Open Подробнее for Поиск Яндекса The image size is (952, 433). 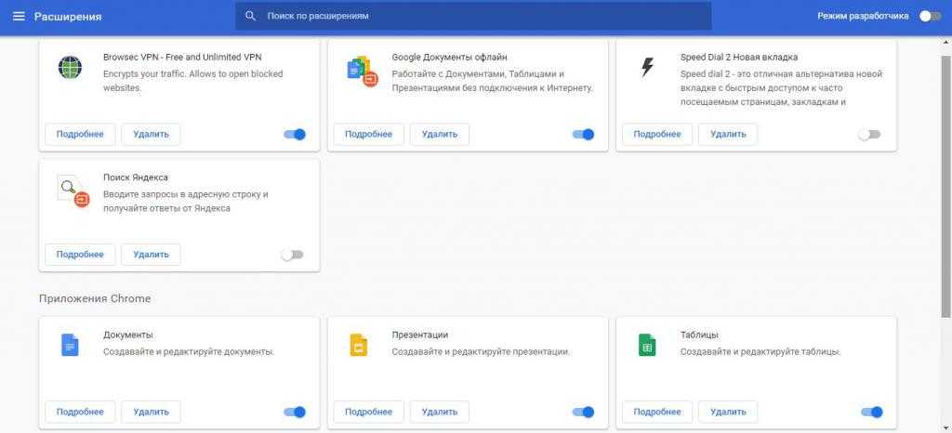pyautogui.click(x=80, y=255)
